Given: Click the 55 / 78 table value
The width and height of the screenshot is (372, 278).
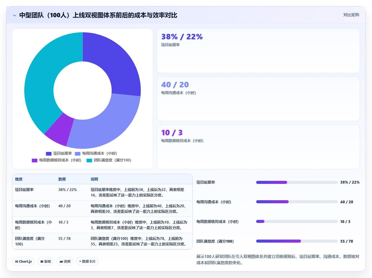Looking at the screenshot, I should (x=64, y=239).
